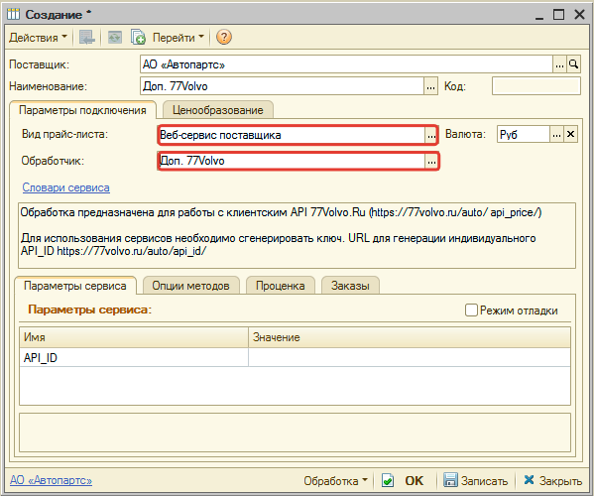The image size is (594, 496).
Task: Click the Закрыть button
Action: coord(553,480)
